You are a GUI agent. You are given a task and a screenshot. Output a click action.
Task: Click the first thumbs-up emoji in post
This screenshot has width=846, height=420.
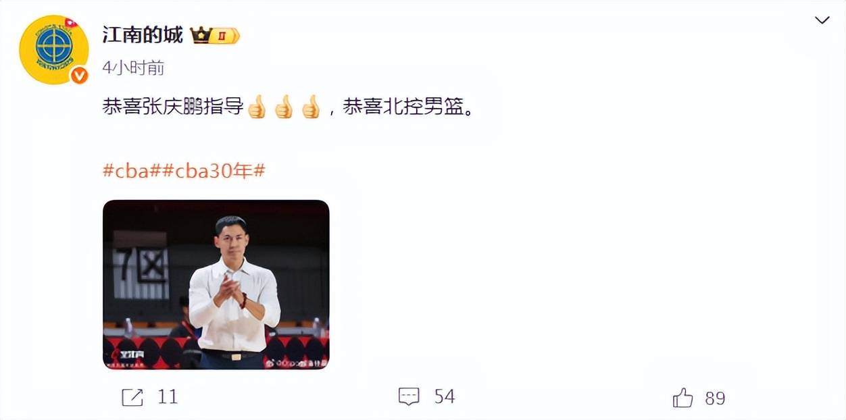[x=257, y=107]
